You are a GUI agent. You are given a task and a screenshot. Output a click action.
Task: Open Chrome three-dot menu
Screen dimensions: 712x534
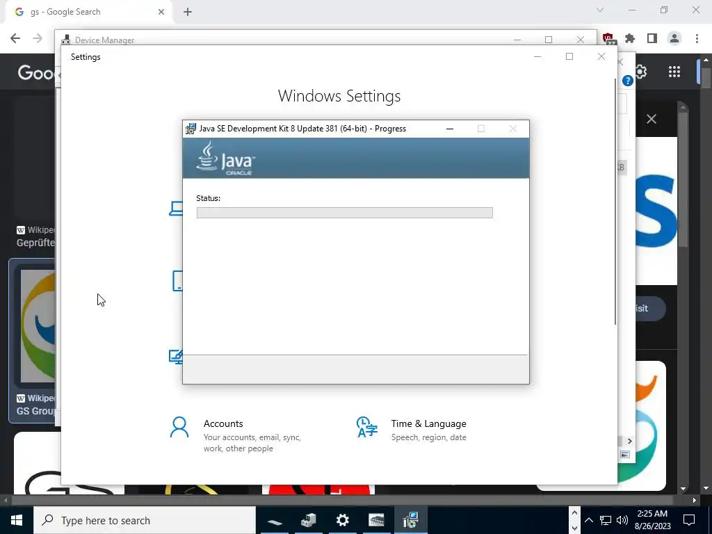click(697, 39)
